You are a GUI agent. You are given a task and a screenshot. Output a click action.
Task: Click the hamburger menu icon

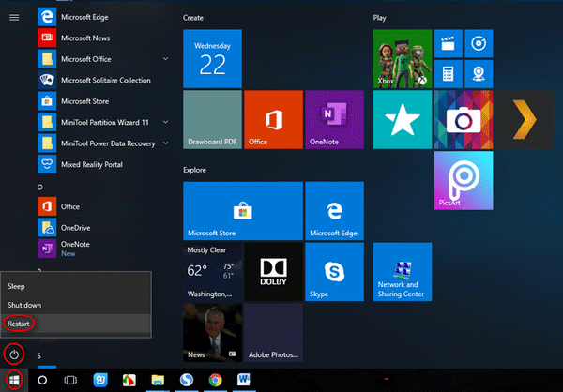tap(14, 17)
